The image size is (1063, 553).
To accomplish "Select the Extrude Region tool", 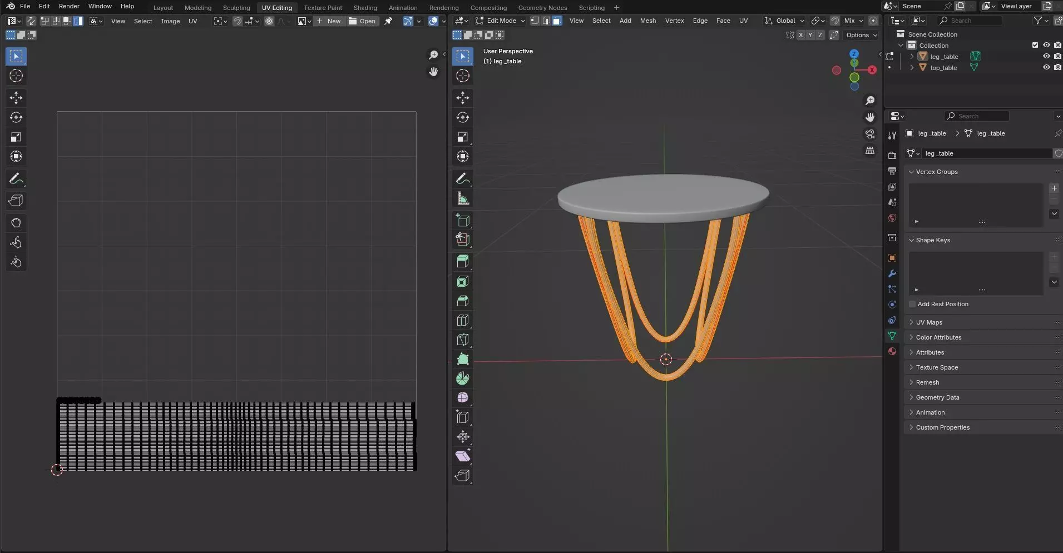I will pos(463,261).
